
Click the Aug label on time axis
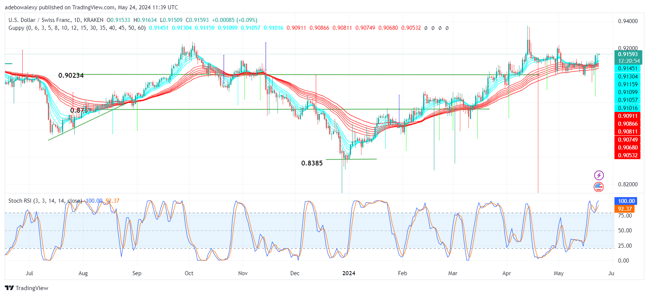coord(83,273)
